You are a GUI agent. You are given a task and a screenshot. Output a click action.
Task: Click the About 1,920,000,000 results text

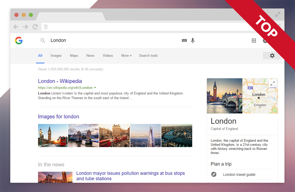click(x=71, y=69)
